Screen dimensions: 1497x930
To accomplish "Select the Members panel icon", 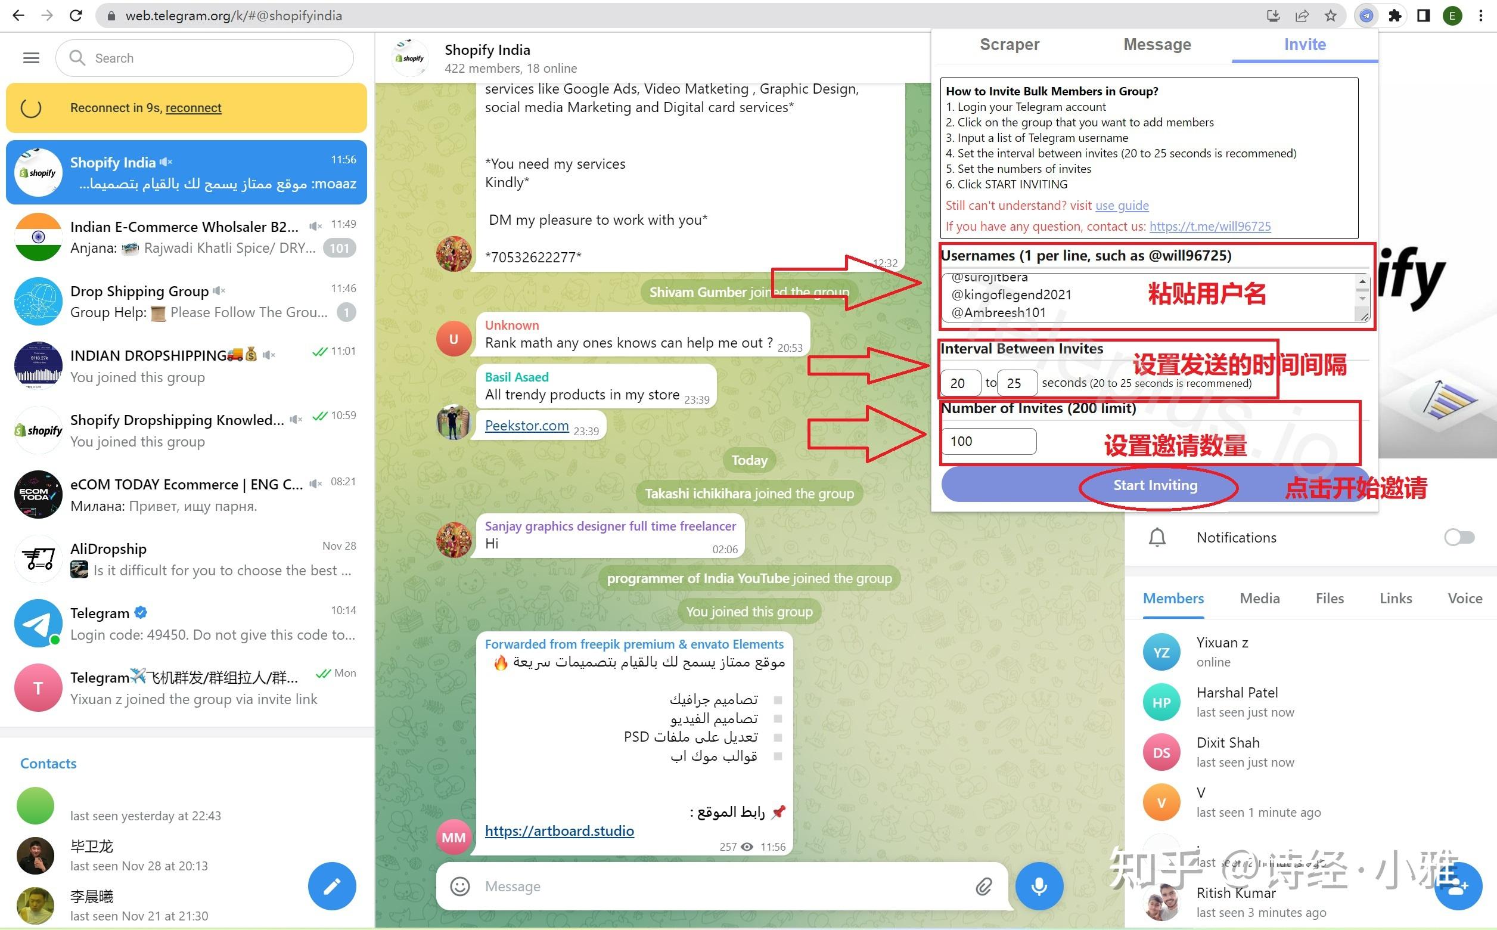I will (x=1173, y=597).
